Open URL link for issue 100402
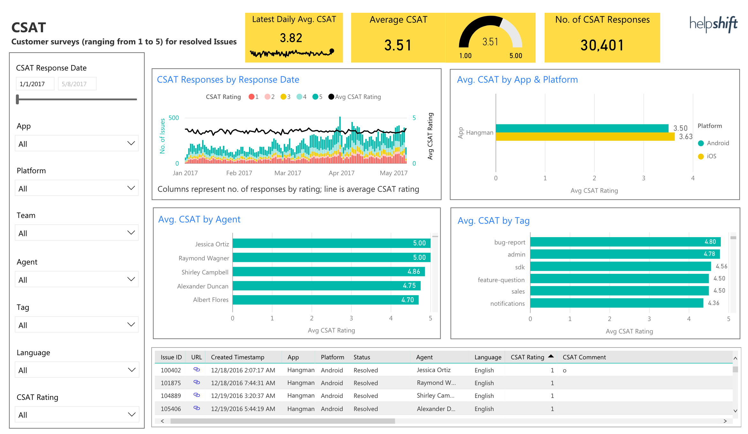This screenshot has width=748, height=434. pos(196,370)
